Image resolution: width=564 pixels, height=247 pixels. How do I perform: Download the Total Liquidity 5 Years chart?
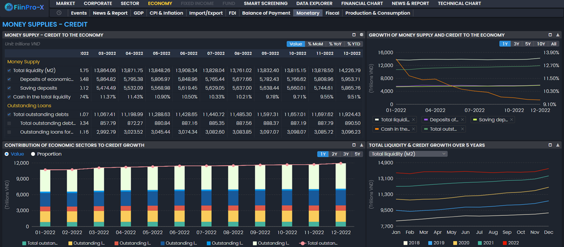pos(558,145)
